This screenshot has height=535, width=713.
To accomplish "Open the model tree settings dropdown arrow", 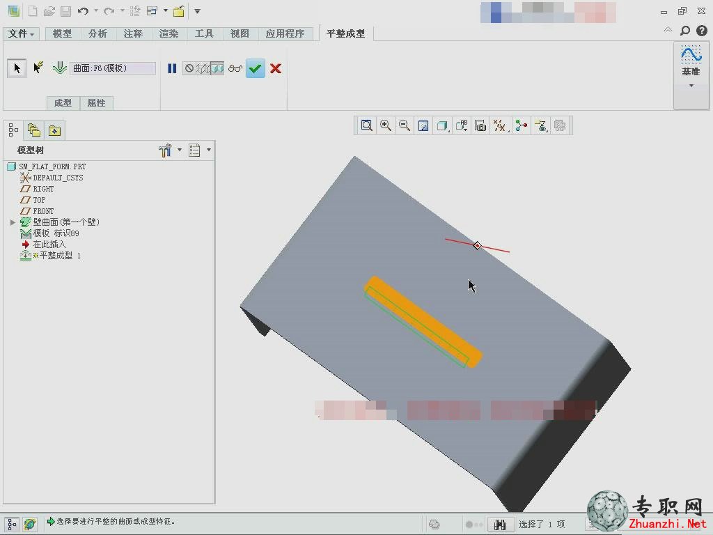I will pyautogui.click(x=180, y=150).
